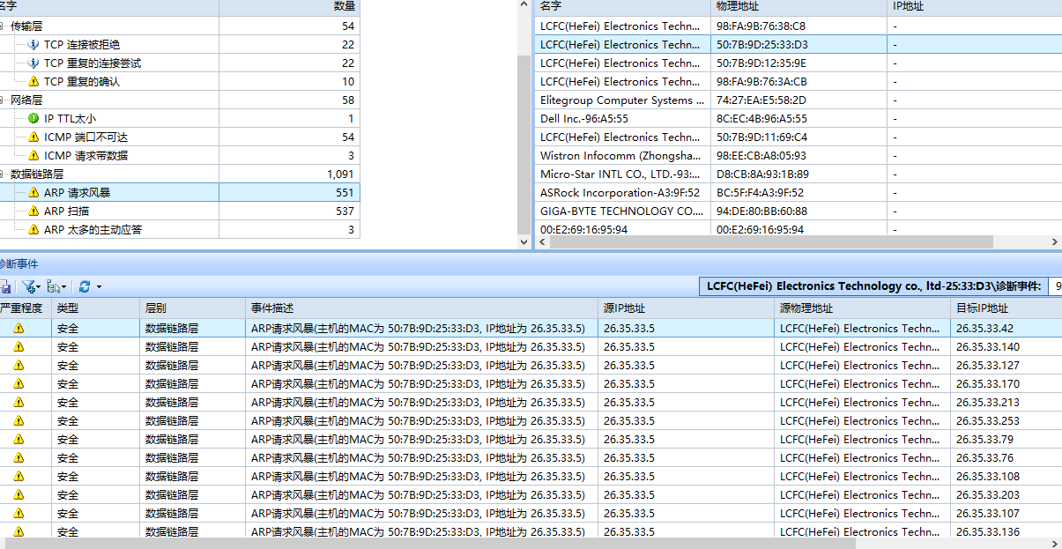The image size is (1062, 549).
Task: Click the locate-in-tree icon in diagnosis toolbar
Action: [x=55, y=286]
